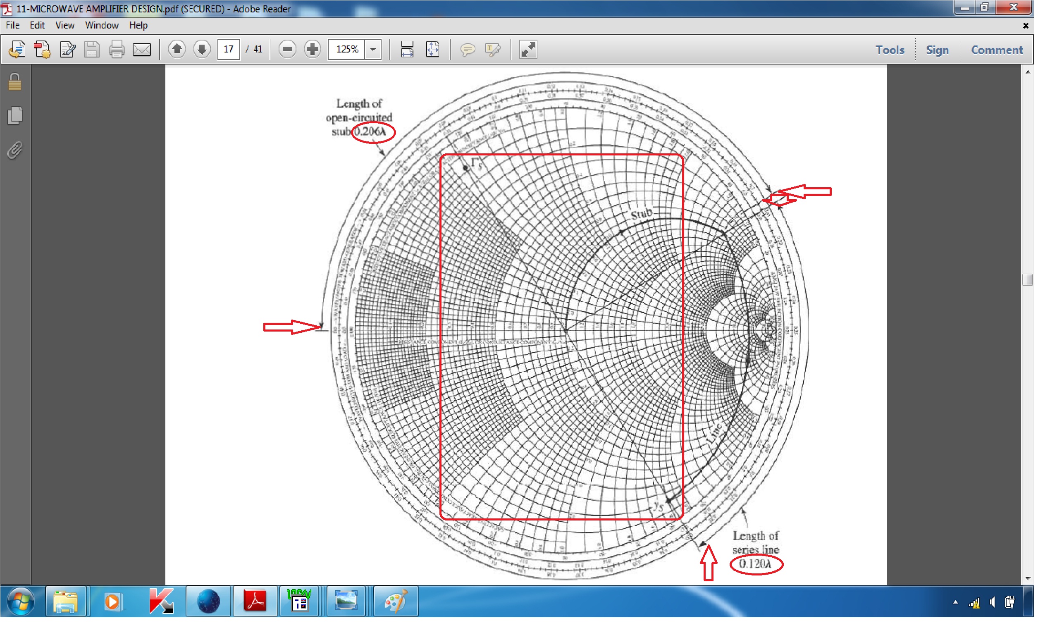
Task: Print the document using printer icon
Action: [117, 50]
